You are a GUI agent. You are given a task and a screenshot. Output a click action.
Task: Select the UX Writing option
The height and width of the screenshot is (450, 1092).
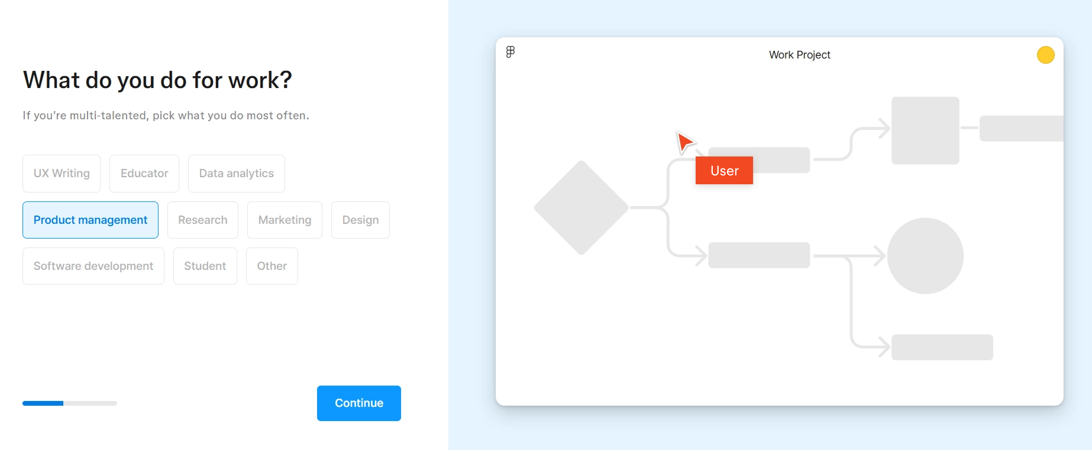[62, 174]
